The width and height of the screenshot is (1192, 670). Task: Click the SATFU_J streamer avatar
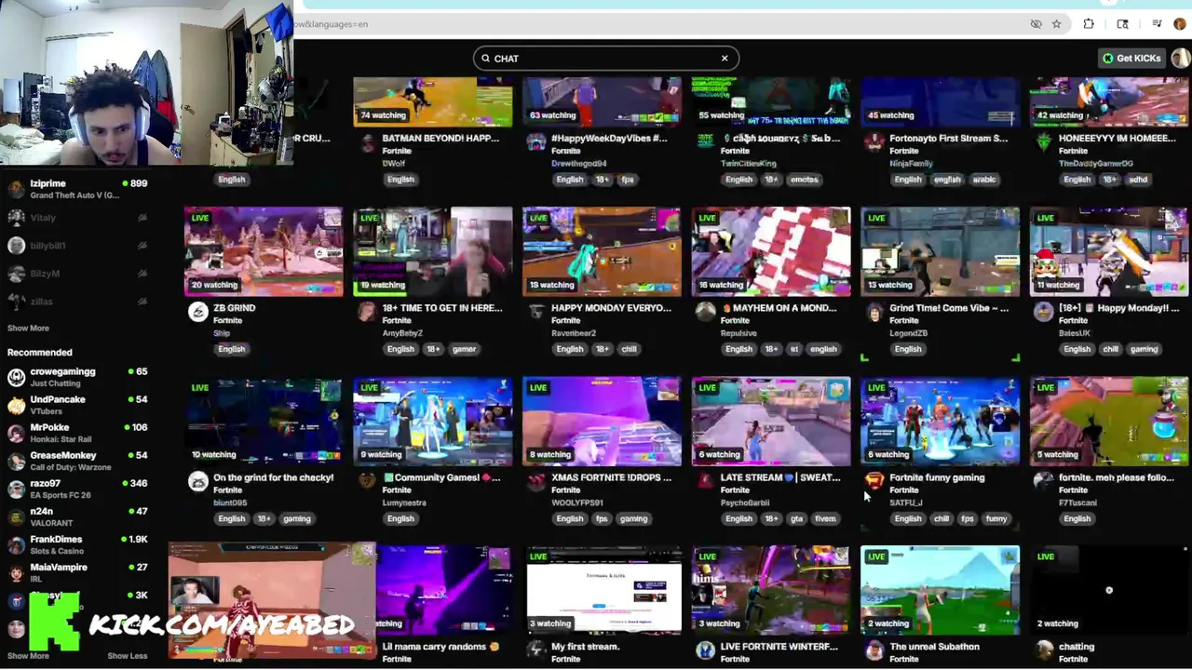874,481
